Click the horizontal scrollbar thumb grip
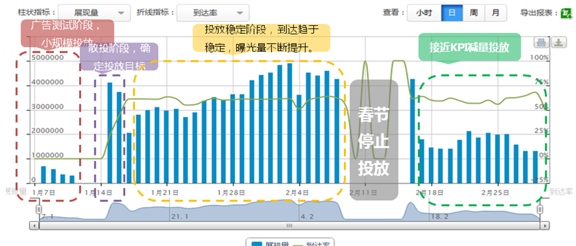The image size is (576, 246). (289, 225)
